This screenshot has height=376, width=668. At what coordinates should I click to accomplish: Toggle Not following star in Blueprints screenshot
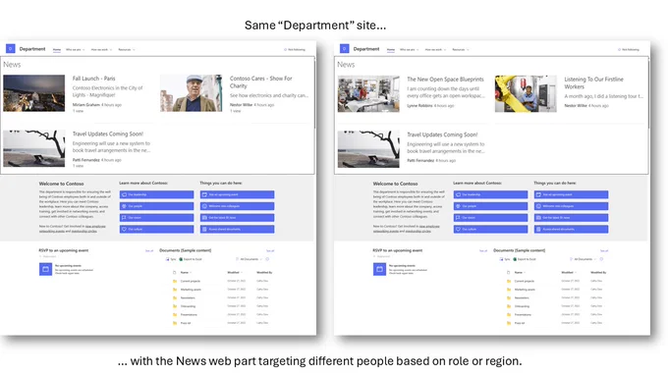tap(620, 49)
